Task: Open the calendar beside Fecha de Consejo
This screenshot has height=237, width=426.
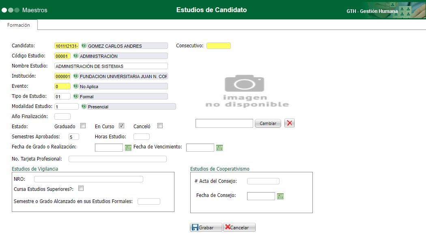Action: point(280,196)
